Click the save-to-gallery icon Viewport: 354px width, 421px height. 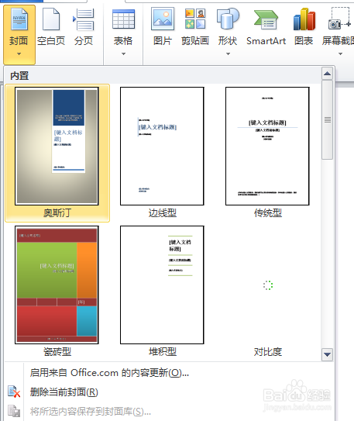[x=14, y=411]
